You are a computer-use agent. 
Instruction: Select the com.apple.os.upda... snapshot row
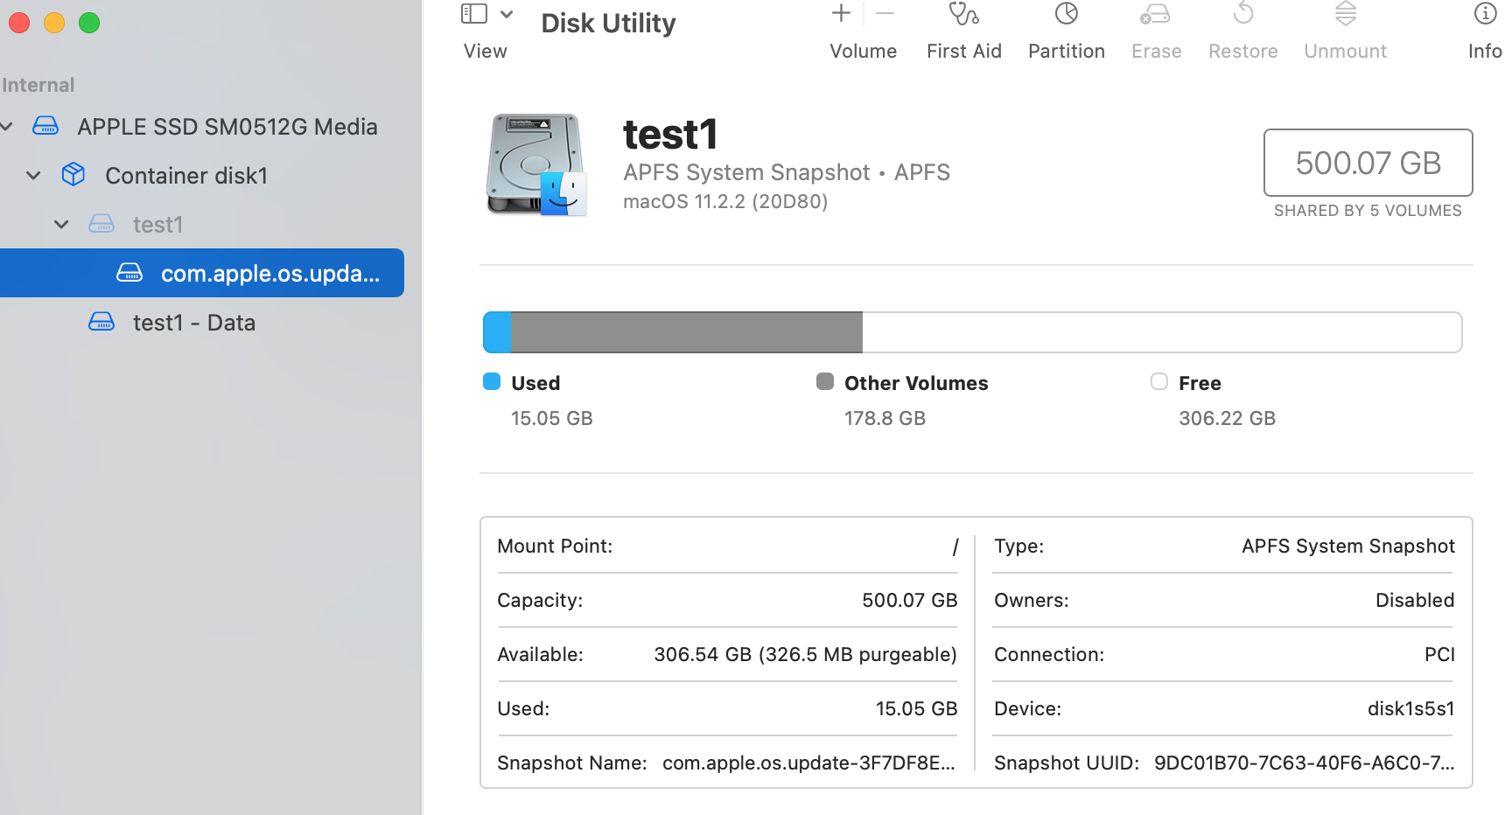click(202, 274)
